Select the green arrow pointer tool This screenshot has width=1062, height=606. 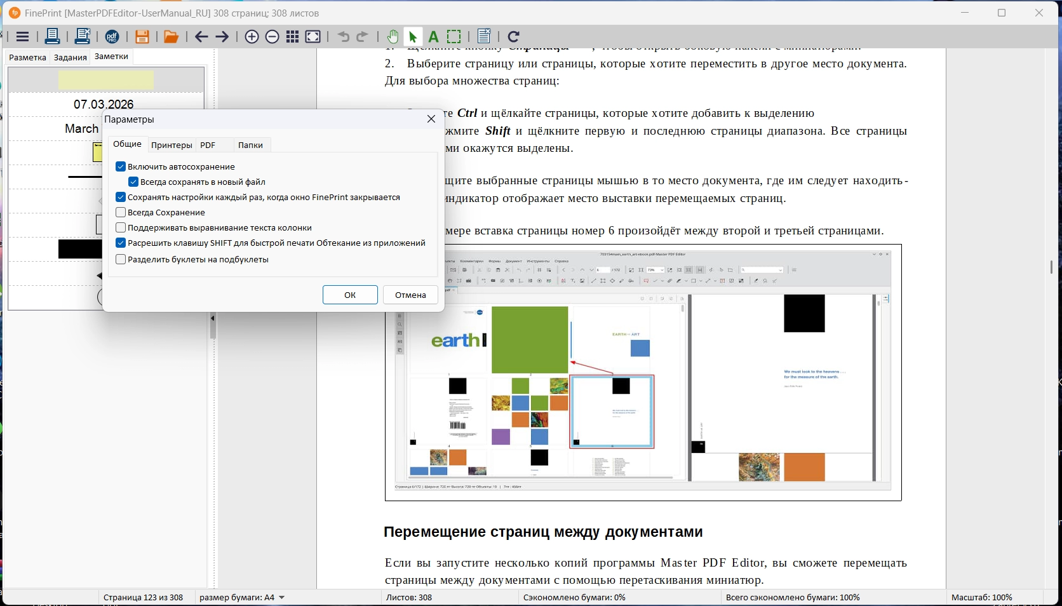413,37
